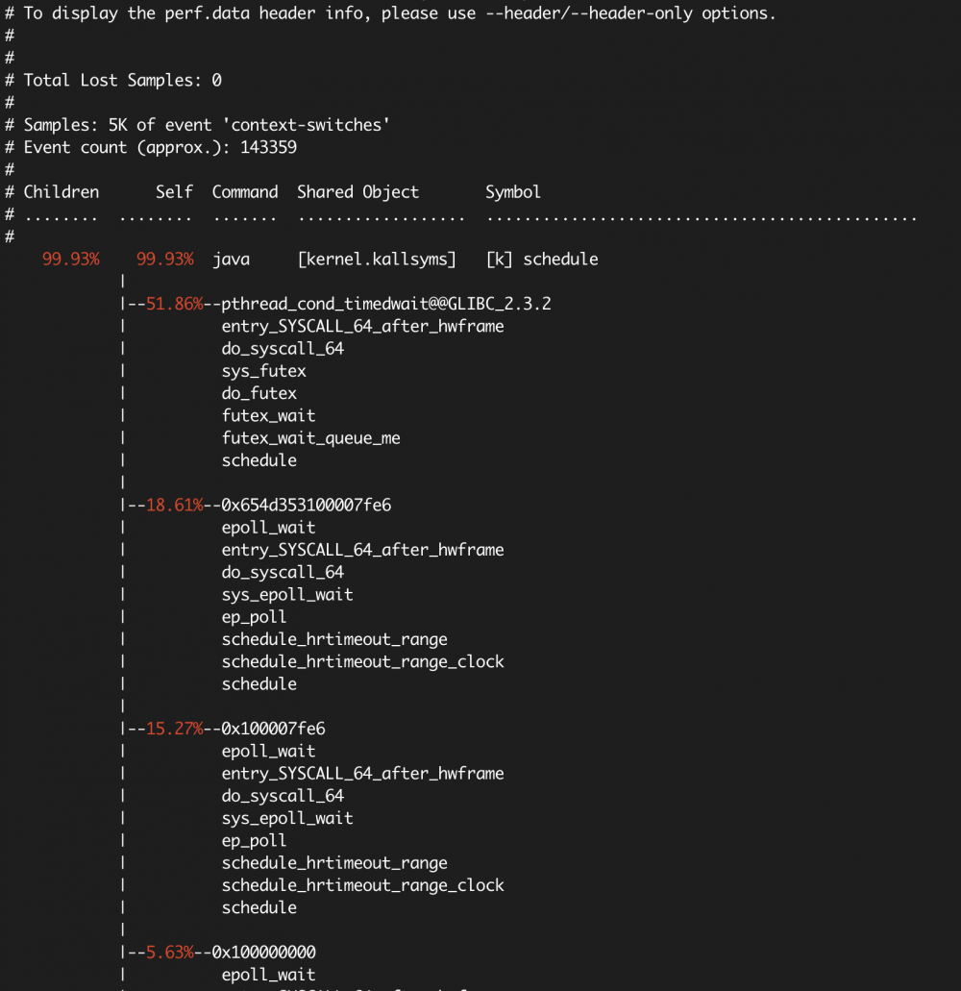Click the 0x100000000 address text
The width and height of the screenshot is (961, 991).
tap(263, 953)
